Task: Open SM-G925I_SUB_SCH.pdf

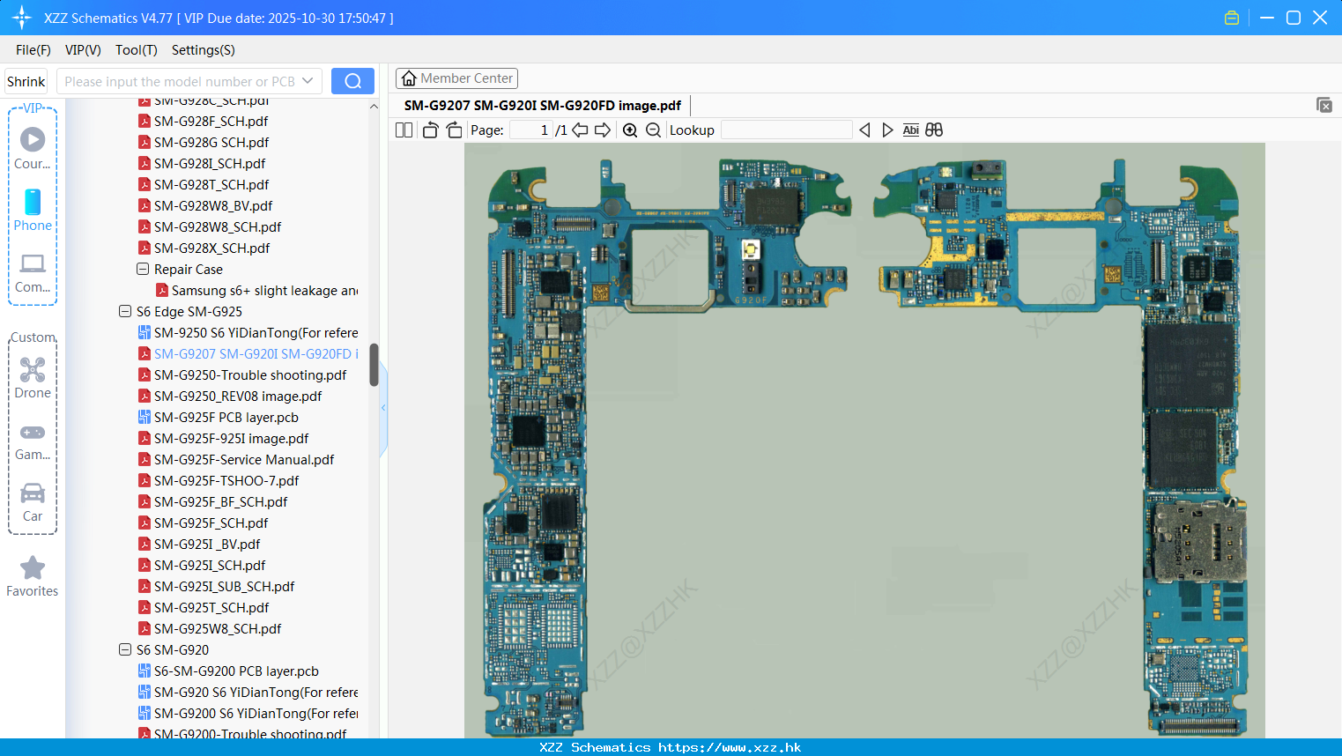Action: pos(225,586)
